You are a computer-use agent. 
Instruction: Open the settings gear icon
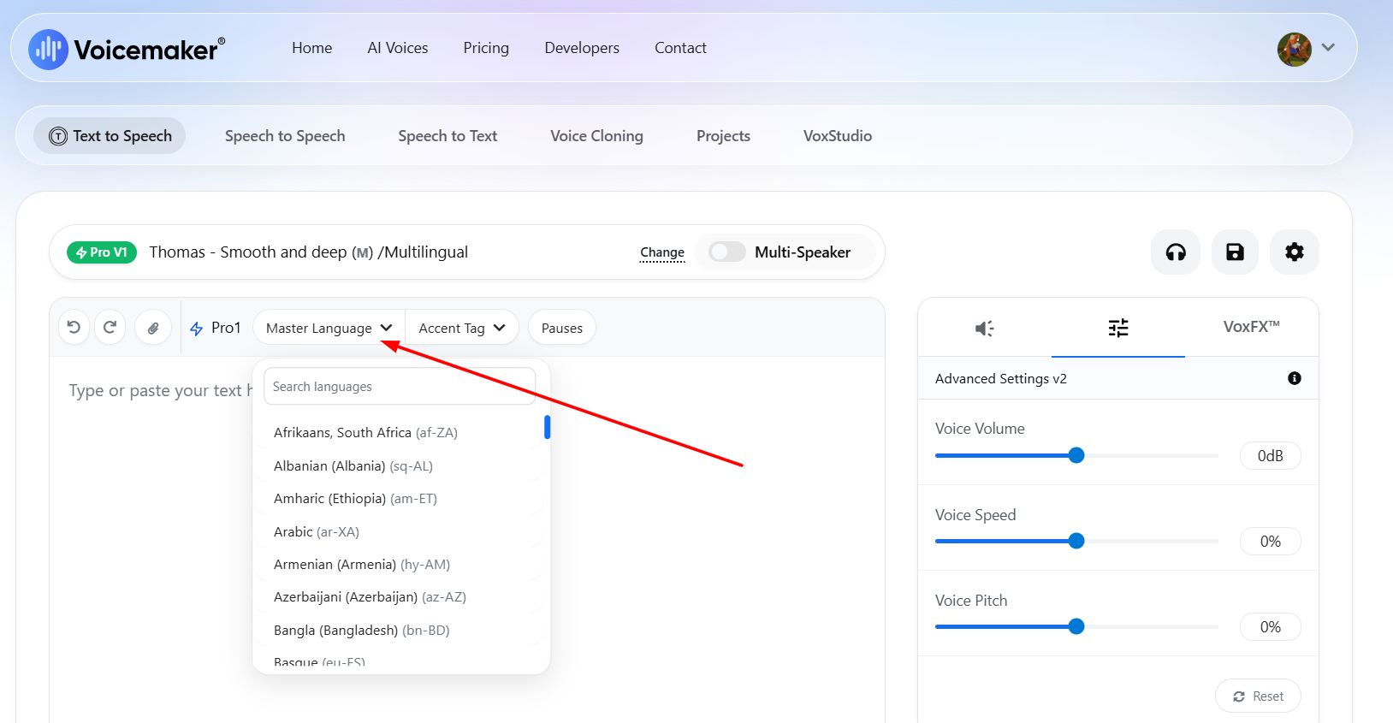pos(1295,252)
